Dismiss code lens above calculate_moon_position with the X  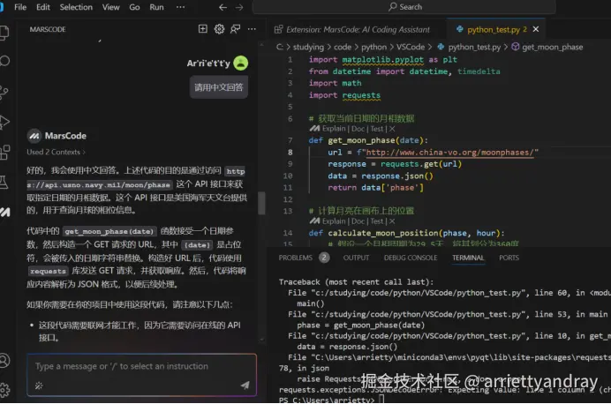(x=392, y=221)
